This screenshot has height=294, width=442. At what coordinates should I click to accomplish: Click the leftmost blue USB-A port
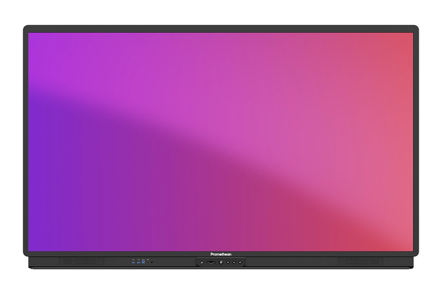[x=133, y=263]
